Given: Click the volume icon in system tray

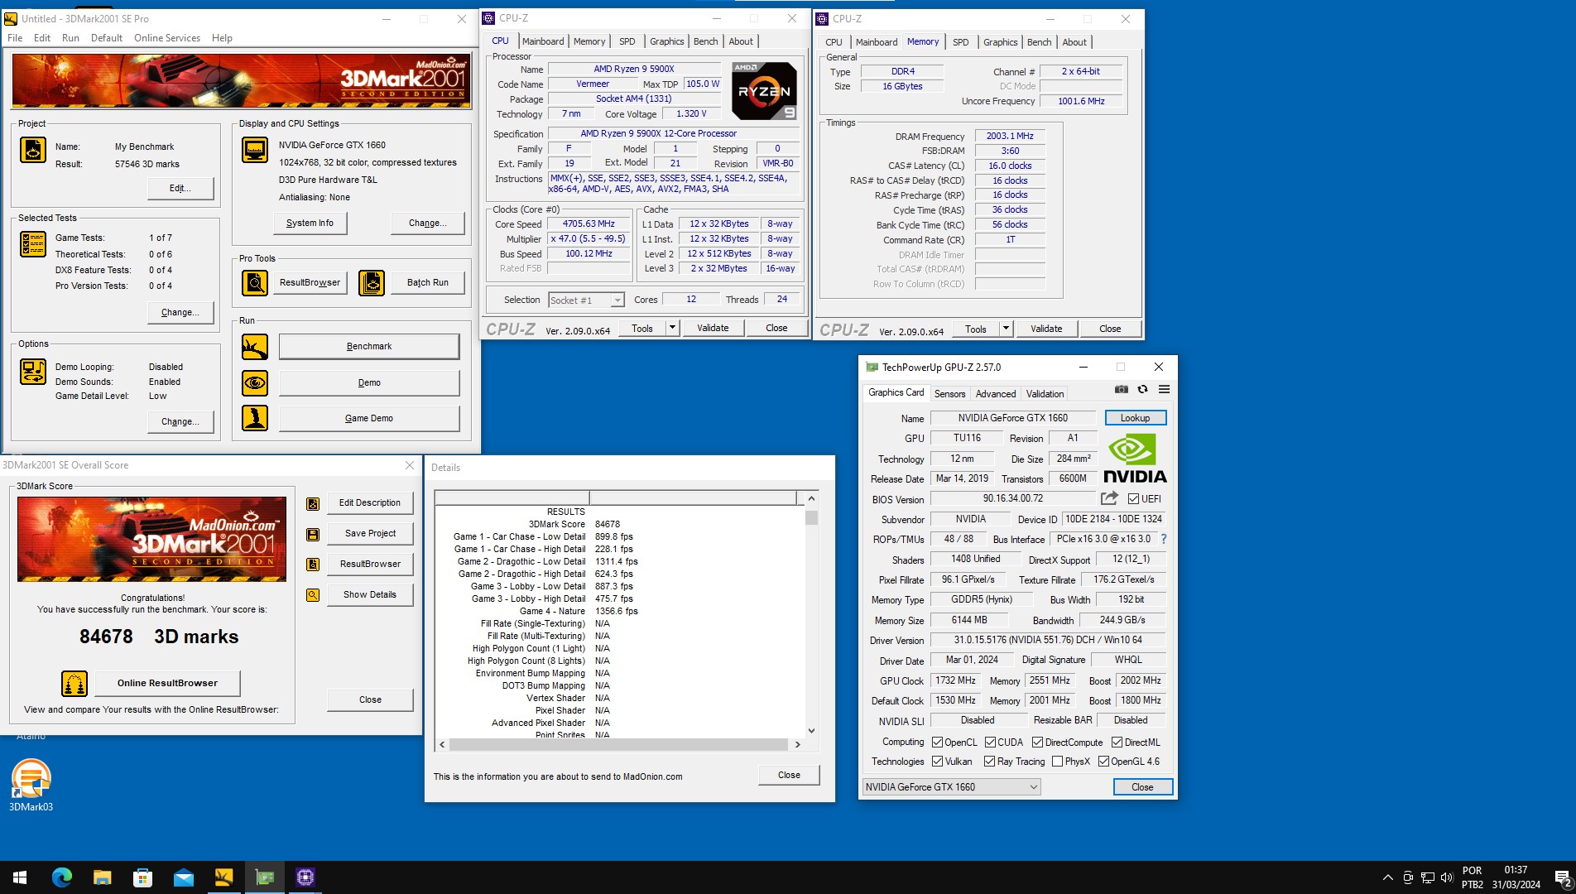Looking at the screenshot, I should [x=1447, y=877].
